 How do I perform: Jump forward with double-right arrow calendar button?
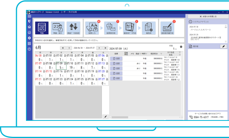tap(105, 48)
